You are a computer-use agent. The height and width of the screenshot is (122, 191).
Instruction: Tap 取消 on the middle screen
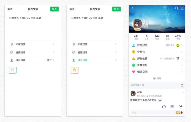(72, 9)
